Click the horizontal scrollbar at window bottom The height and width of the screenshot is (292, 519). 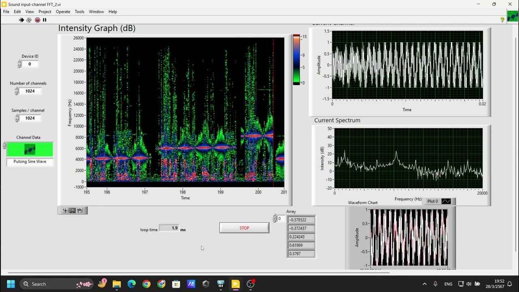tap(199, 273)
